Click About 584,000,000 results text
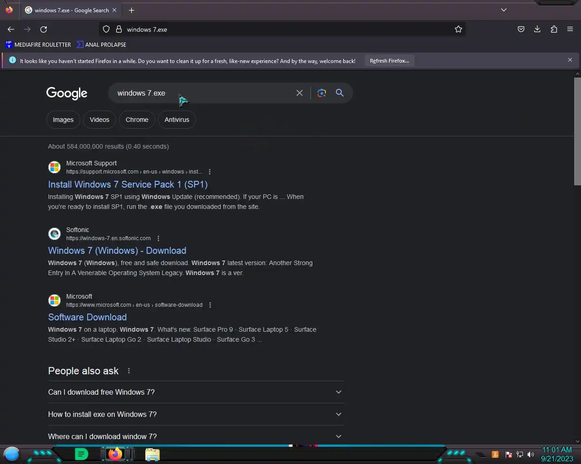581x464 pixels. tap(108, 146)
